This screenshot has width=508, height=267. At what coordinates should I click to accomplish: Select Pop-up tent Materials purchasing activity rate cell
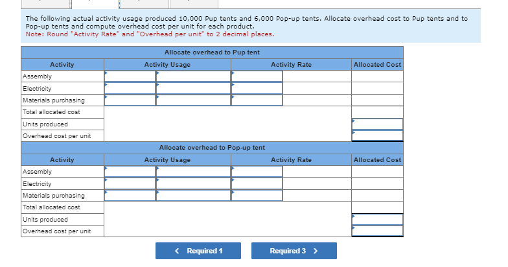(x=257, y=196)
